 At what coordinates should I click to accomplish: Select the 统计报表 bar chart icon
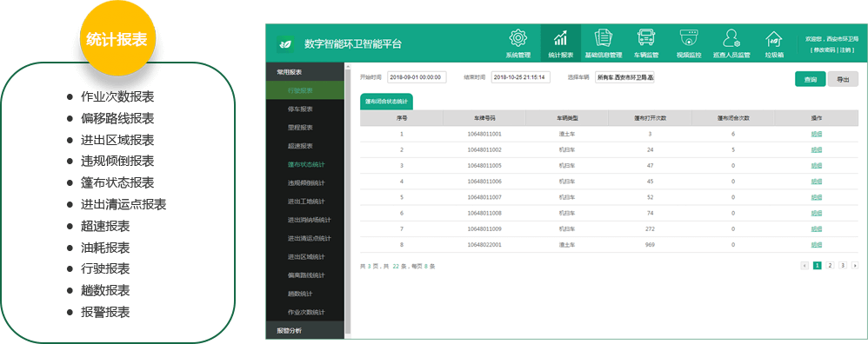tap(561, 38)
